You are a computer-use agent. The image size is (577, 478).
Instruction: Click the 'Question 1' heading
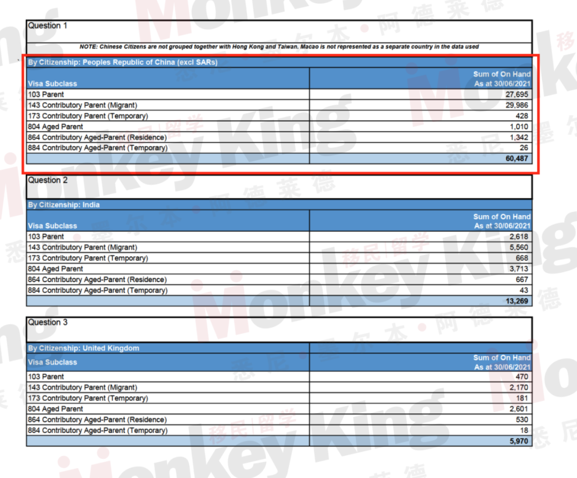(48, 26)
